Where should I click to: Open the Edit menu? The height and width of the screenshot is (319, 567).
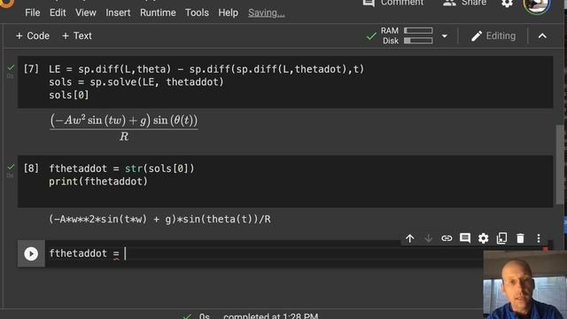[x=58, y=12]
